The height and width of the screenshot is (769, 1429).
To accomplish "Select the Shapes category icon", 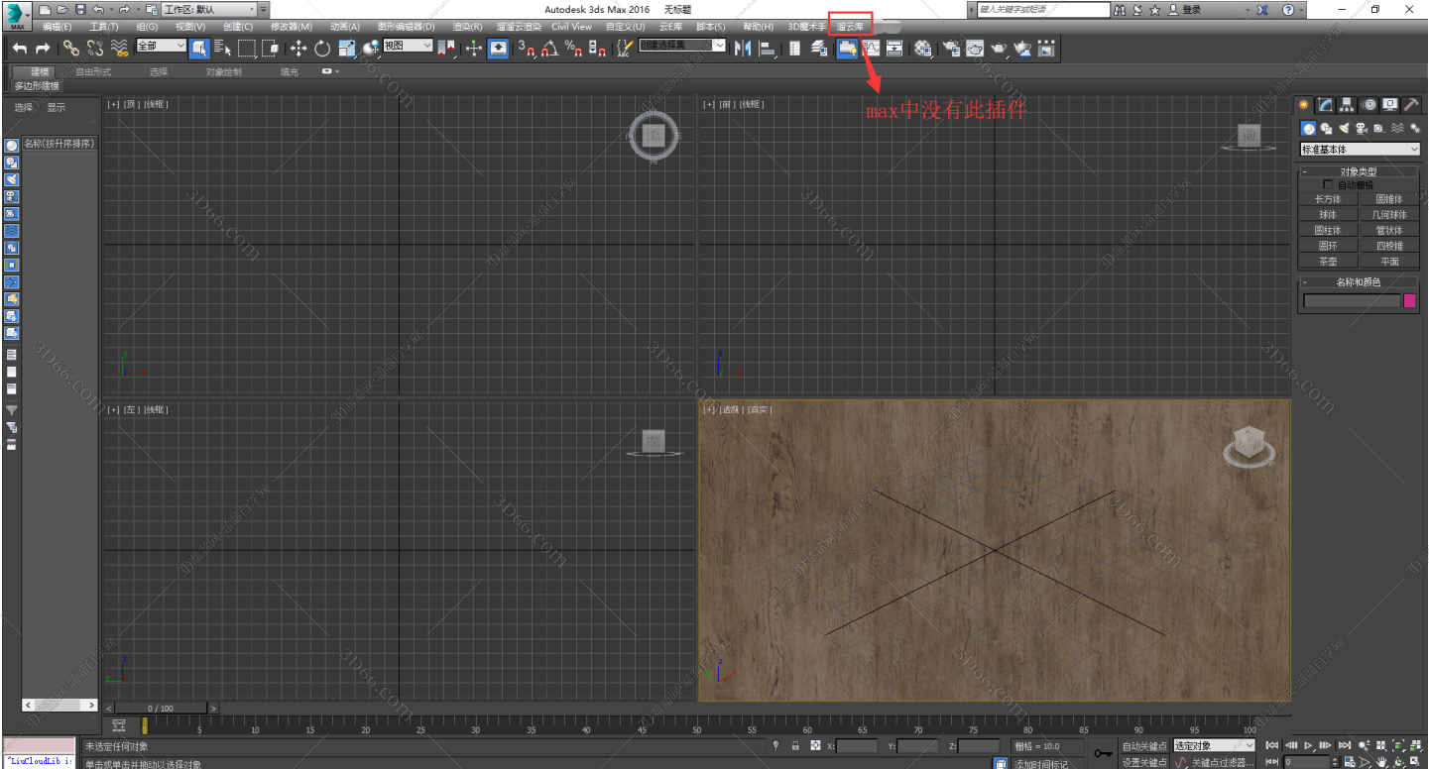I will pos(1326,129).
